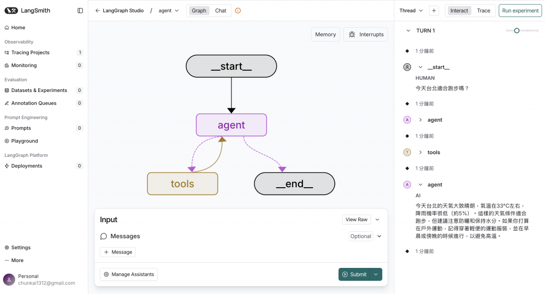
Task: Collapse the __start__ step
Action: coord(420,67)
